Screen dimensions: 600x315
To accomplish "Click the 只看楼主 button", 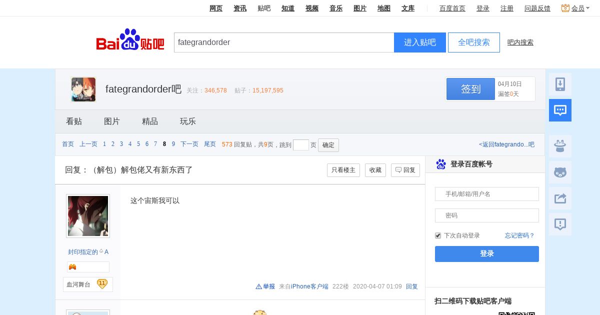I will 343,170.
